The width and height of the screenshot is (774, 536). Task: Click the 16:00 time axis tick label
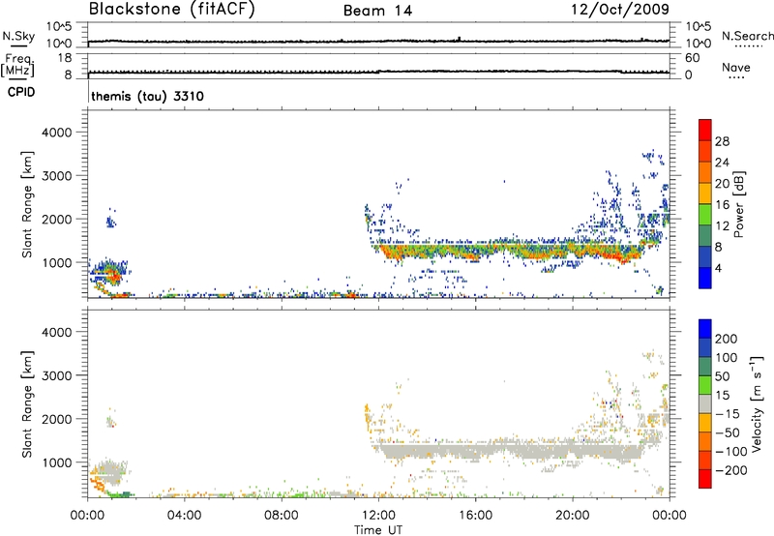(475, 516)
